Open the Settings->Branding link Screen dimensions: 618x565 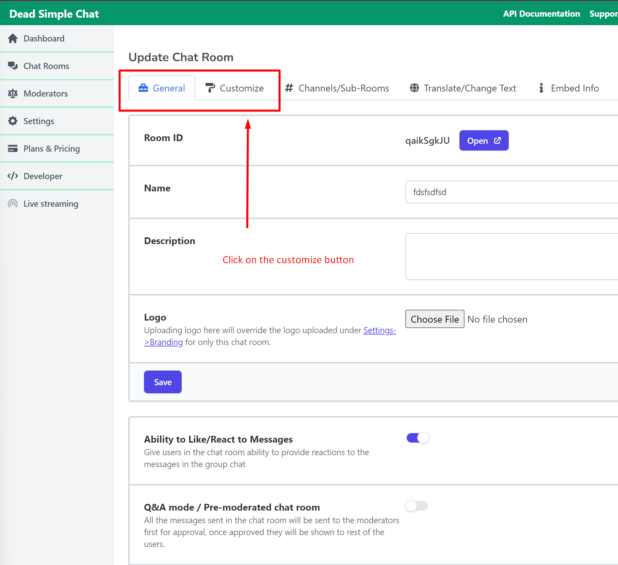click(x=379, y=330)
